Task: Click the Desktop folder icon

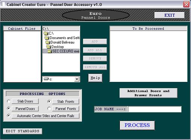Action: click(x=49, y=47)
